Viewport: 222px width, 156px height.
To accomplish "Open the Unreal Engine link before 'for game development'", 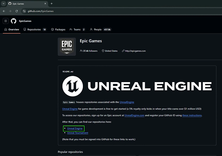I will tap(70, 109).
